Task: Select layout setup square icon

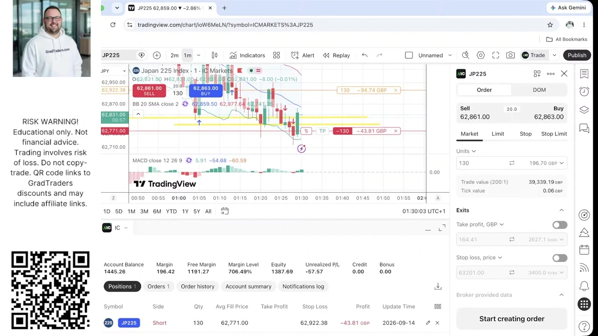Action: pos(409,55)
